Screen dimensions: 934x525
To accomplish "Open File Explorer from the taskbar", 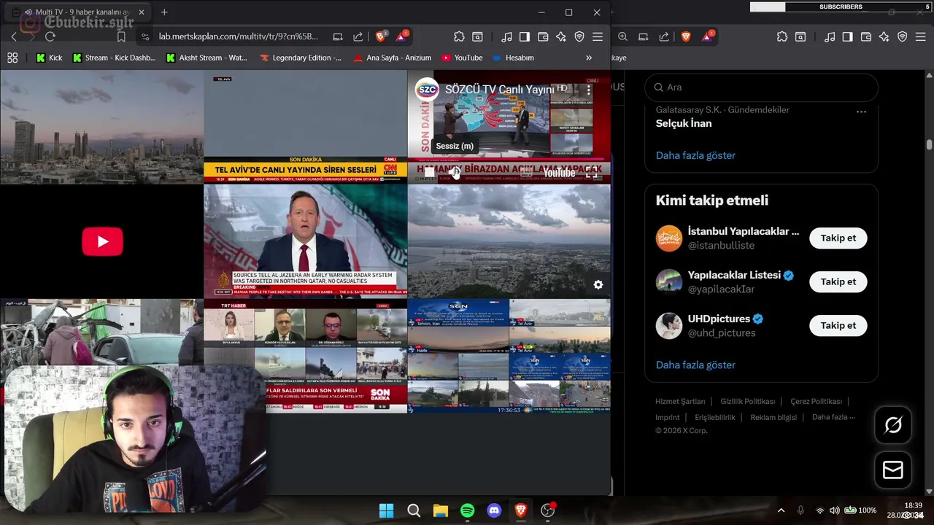I will pos(440,510).
